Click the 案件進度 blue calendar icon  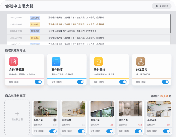click(56, 61)
